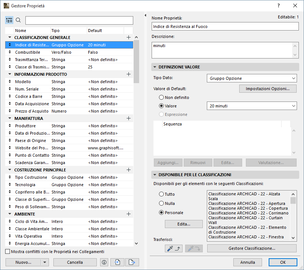Image resolution: width=304 pixels, height=270 pixels.
Task: Click the property search text field
Action: (79, 20)
